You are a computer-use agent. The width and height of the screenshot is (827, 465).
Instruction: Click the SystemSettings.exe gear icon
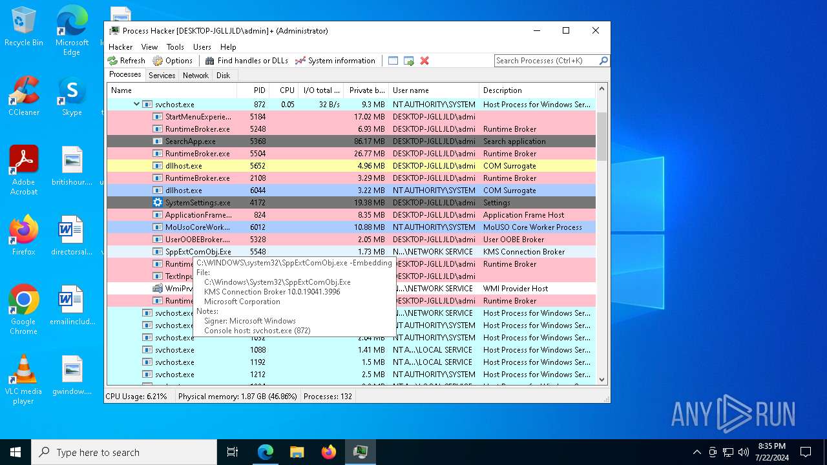pos(158,203)
